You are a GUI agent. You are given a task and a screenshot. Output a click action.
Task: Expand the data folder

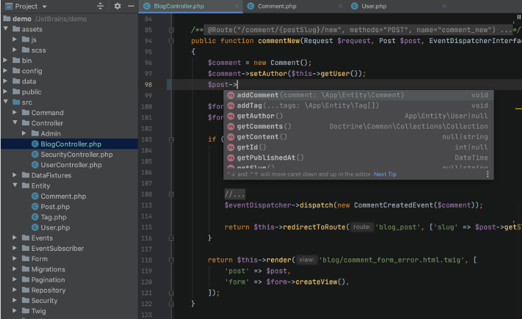(x=5, y=81)
